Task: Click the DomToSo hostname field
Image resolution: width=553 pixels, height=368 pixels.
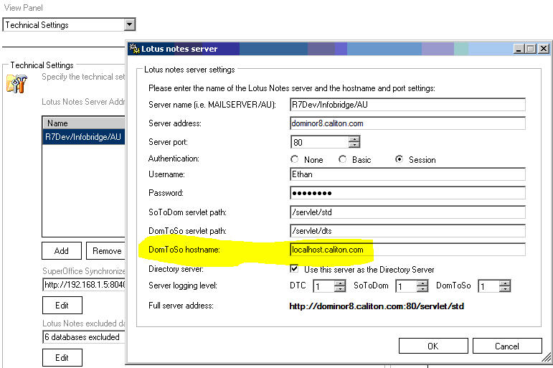Action: [x=407, y=250]
